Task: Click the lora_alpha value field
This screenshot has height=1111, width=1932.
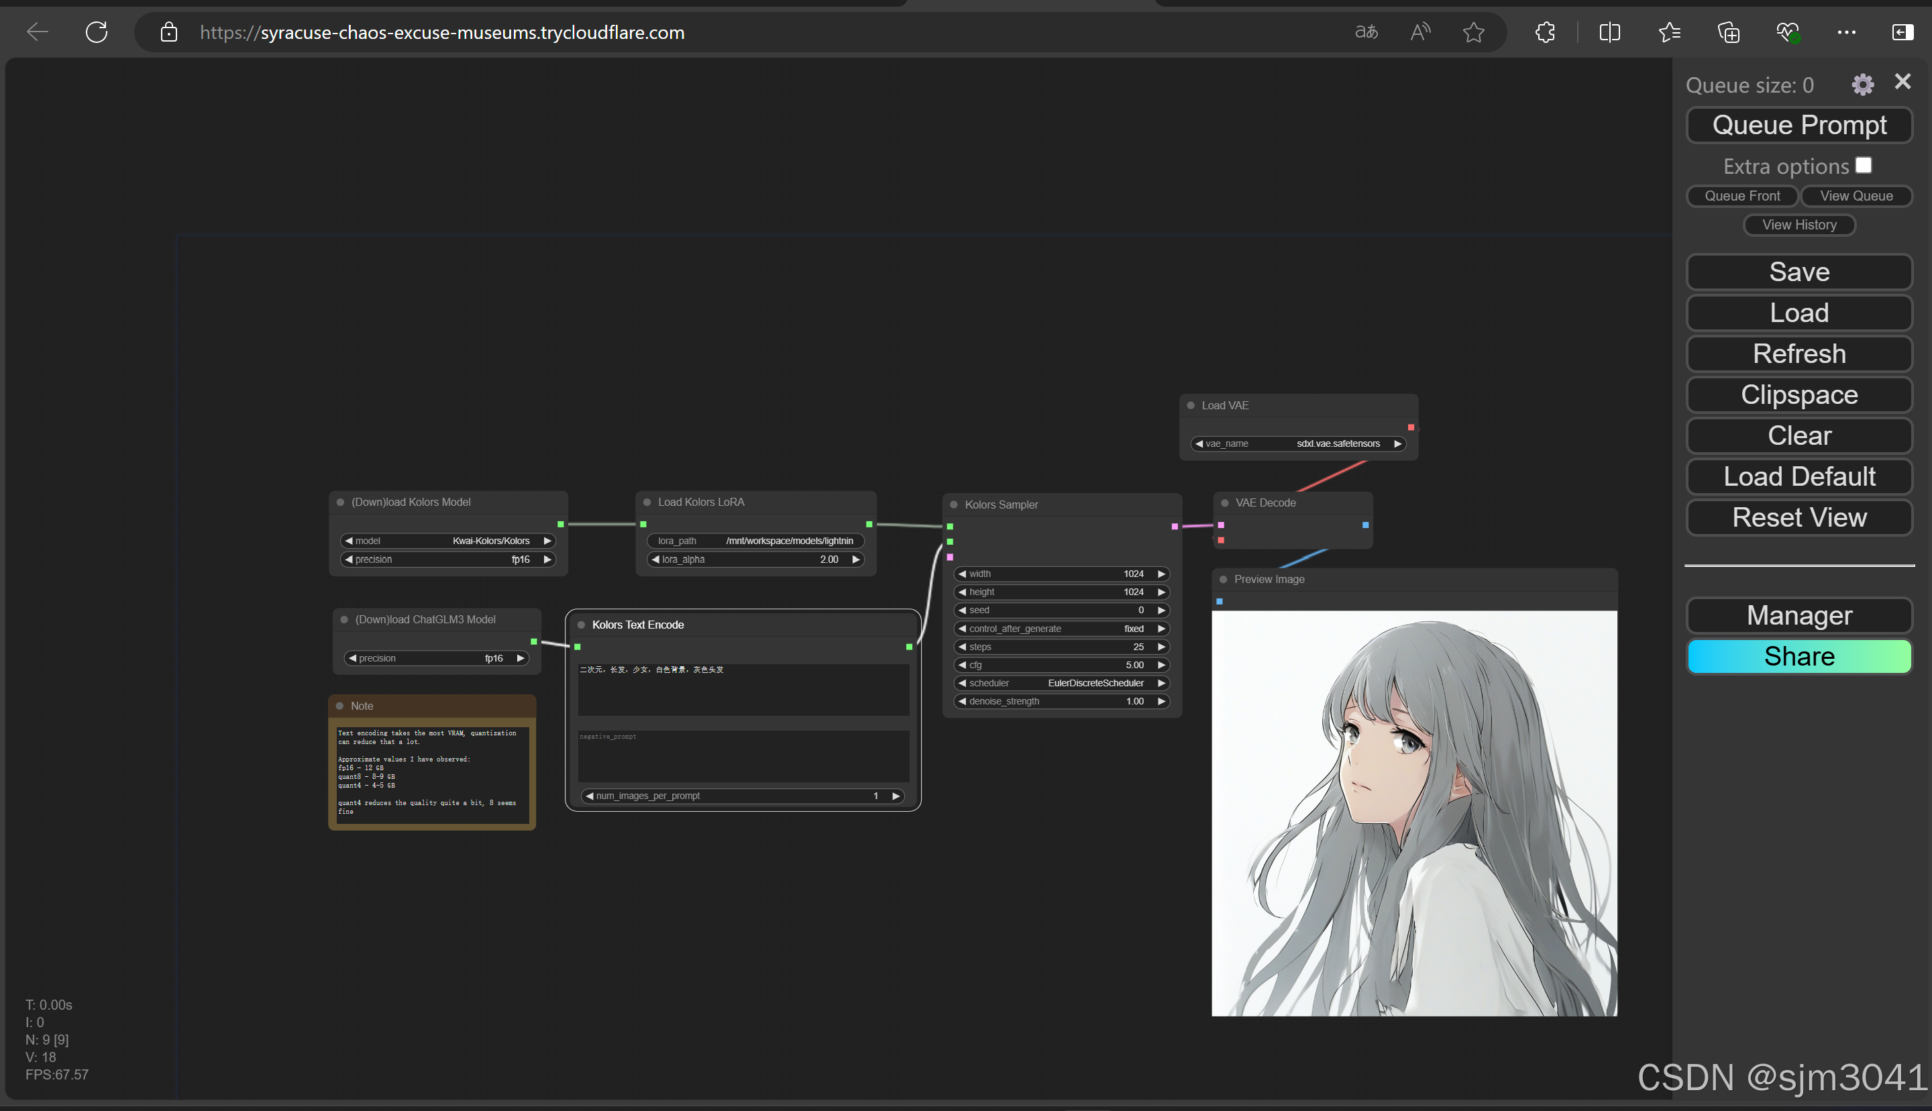Action: (755, 560)
